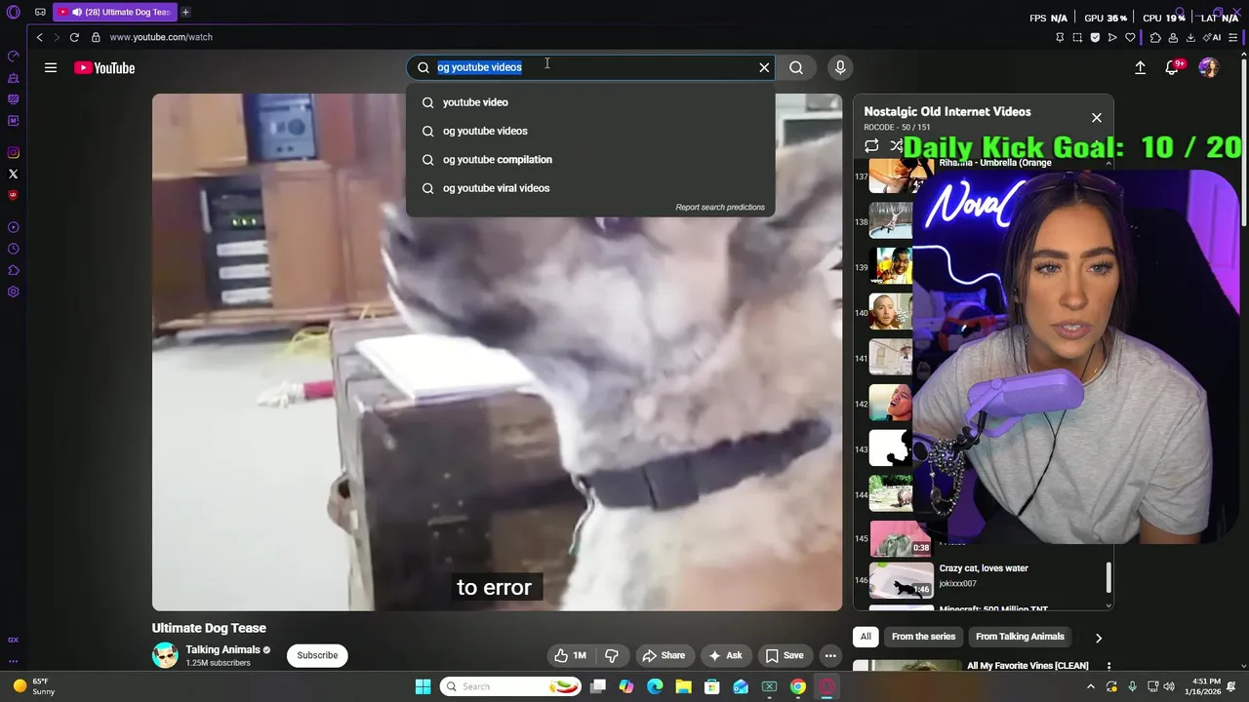Select the 'From Talking Animals' chip
1249x702 pixels.
point(1020,637)
